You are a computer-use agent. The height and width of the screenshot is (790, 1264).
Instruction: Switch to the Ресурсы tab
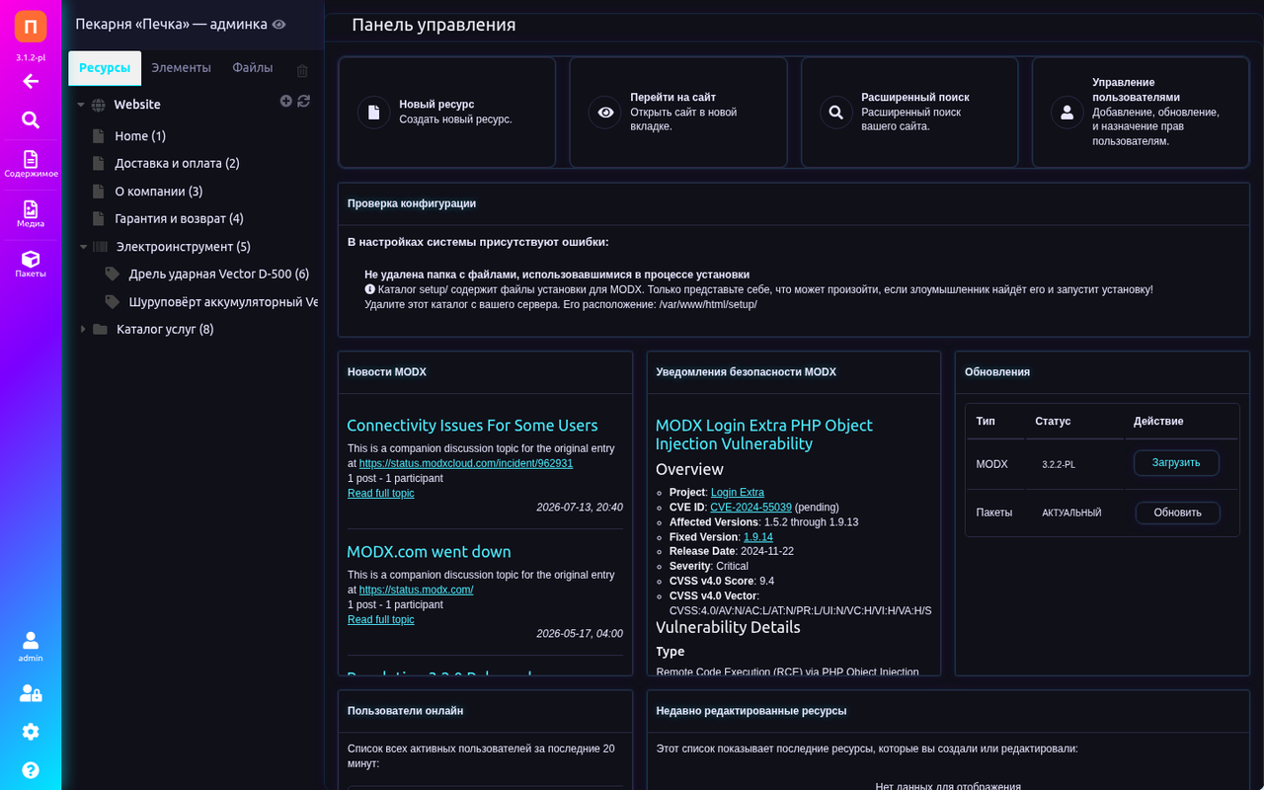coord(105,68)
